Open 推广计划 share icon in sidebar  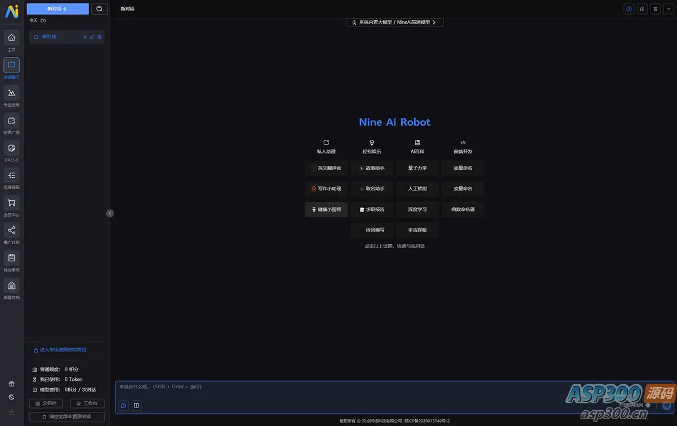pos(11,230)
